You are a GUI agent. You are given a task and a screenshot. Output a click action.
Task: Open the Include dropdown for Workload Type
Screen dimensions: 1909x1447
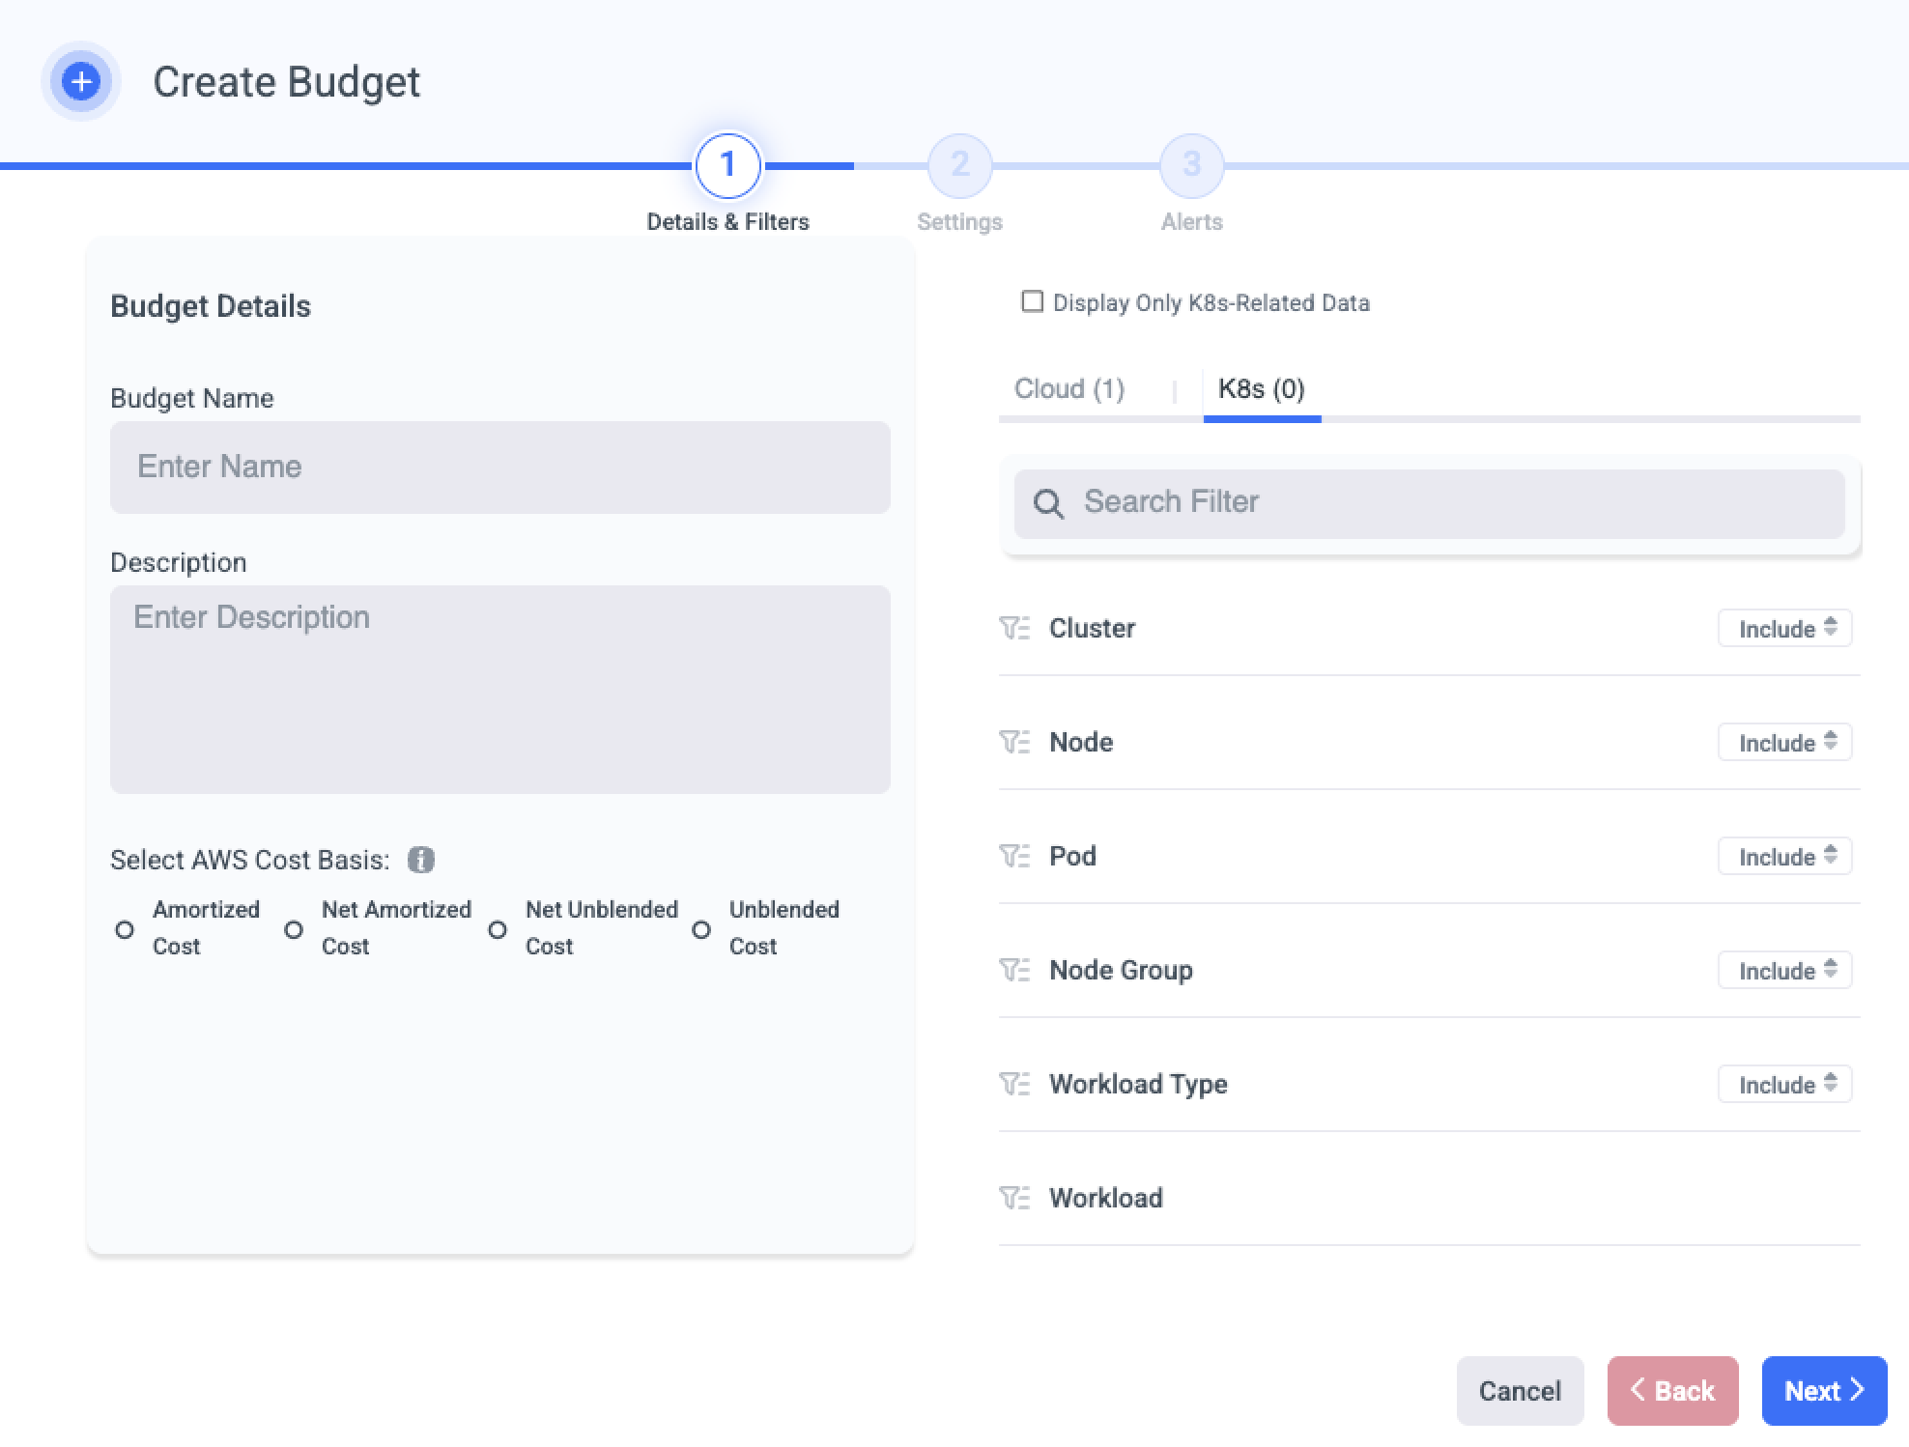tap(1784, 1084)
